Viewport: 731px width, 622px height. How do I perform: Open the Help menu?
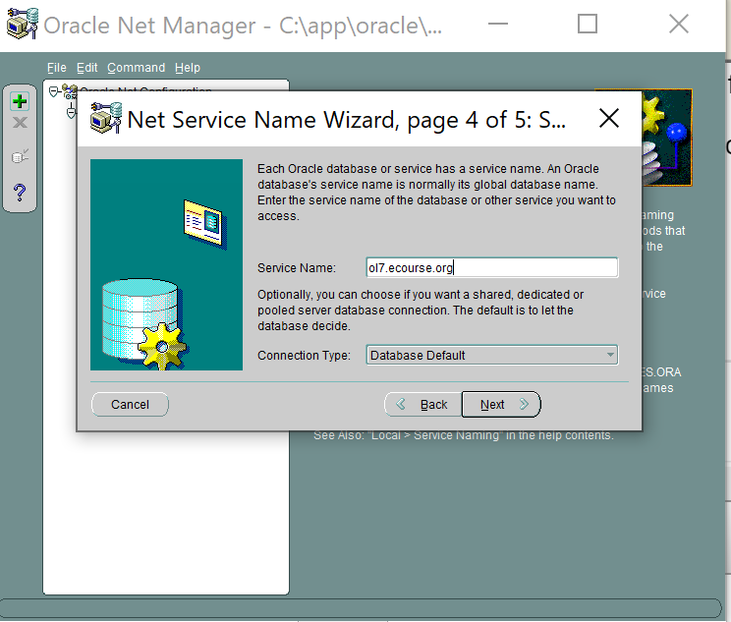click(188, 68)
